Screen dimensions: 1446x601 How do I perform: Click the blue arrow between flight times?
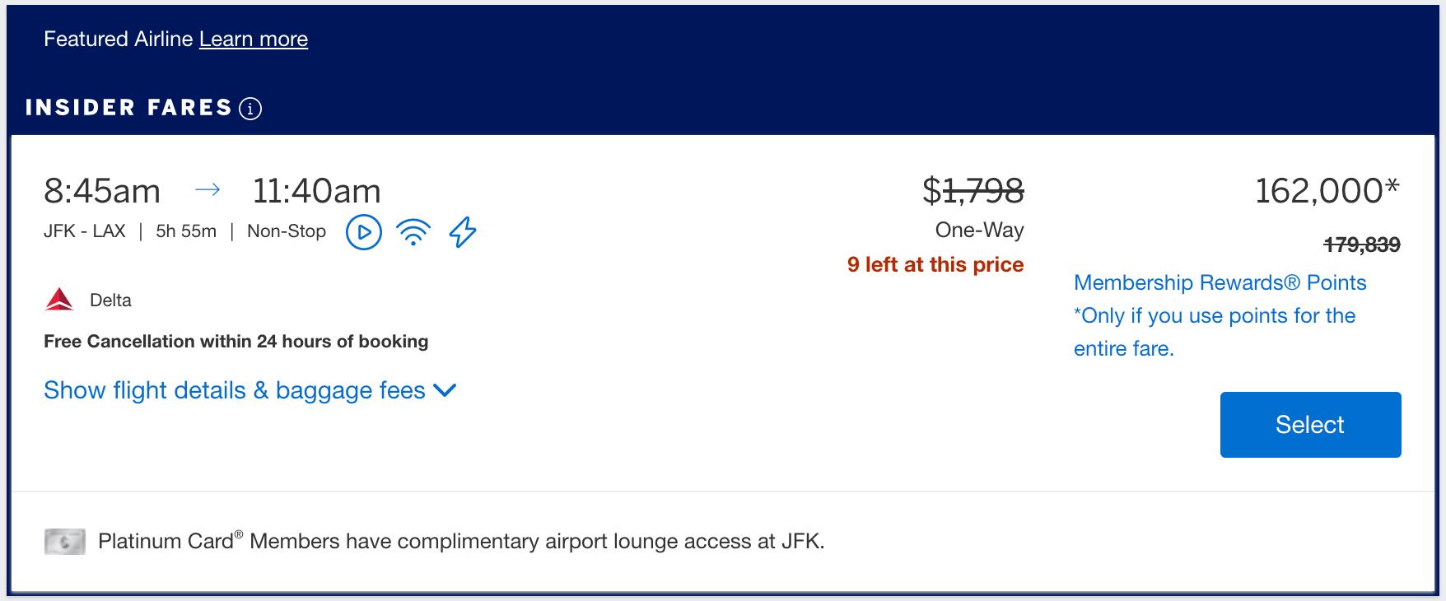pos(209,189)
